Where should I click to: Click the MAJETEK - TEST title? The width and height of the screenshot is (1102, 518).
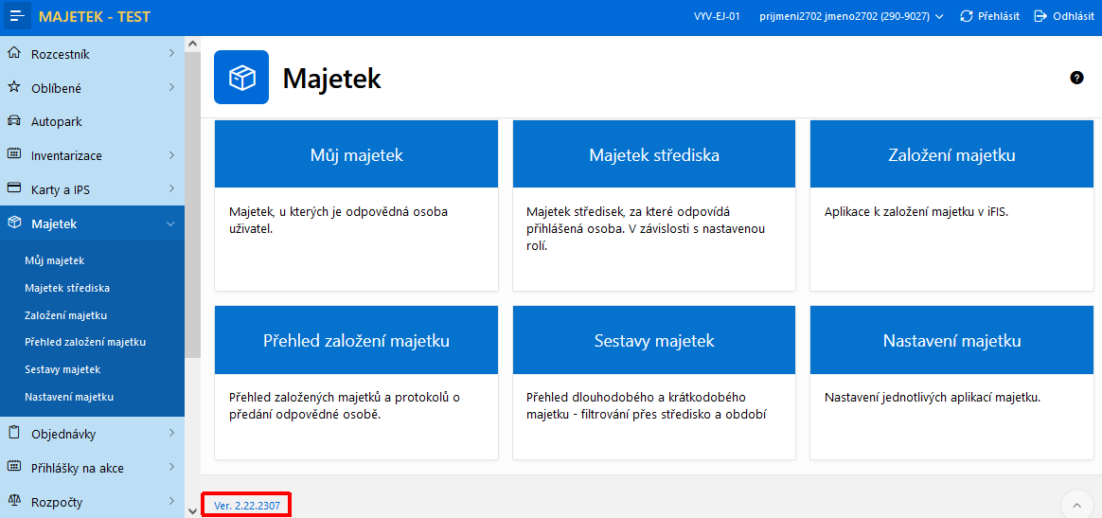point(94,17)
